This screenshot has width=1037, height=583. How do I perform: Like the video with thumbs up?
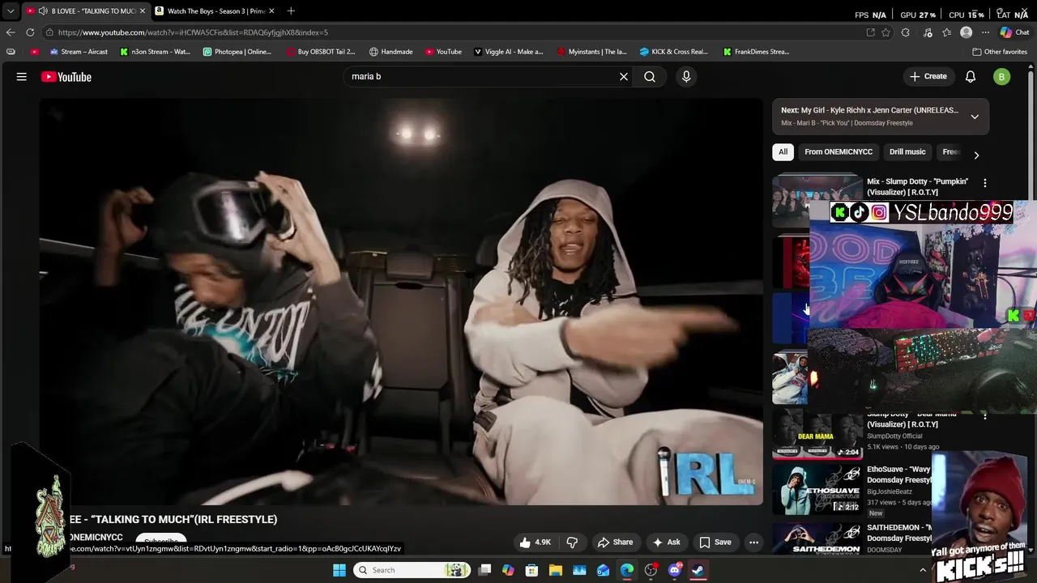point(536,543)
